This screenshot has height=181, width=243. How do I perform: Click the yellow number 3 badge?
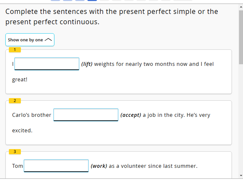(15, 151)
